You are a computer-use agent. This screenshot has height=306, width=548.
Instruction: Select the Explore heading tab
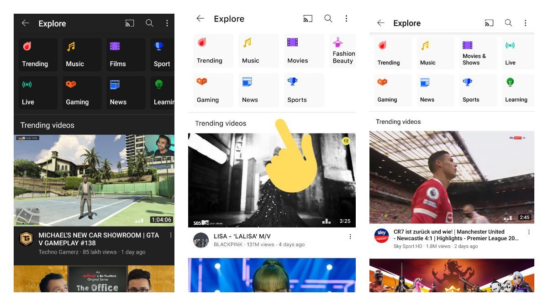click(x=52, y=23)
